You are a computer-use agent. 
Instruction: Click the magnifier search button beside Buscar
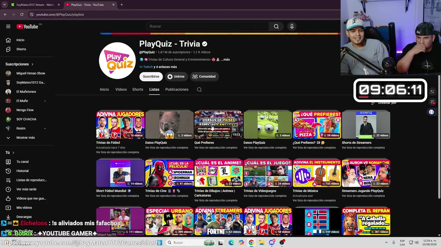click(x=276, y=27)
